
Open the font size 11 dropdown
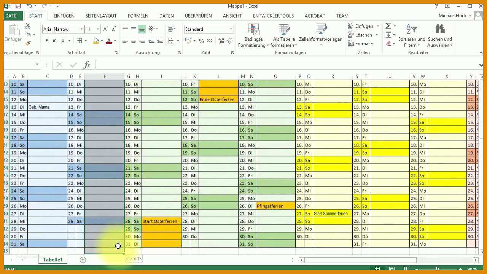pos(98,29)
